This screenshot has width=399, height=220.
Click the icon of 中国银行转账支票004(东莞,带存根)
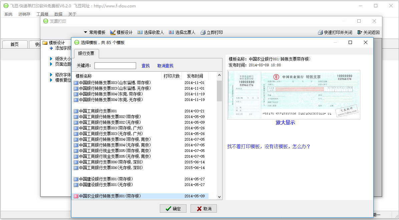pos(76,94)
